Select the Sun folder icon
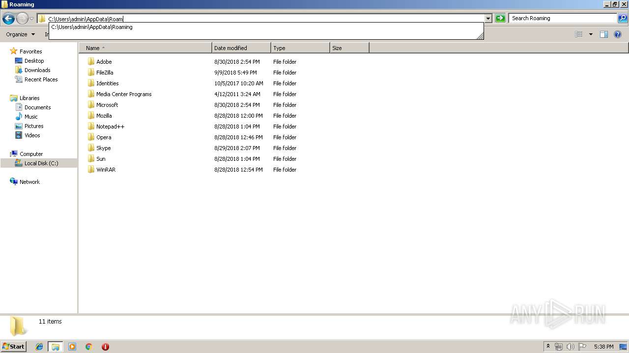Viewport: 629px width, 353px height. point(91,159)
